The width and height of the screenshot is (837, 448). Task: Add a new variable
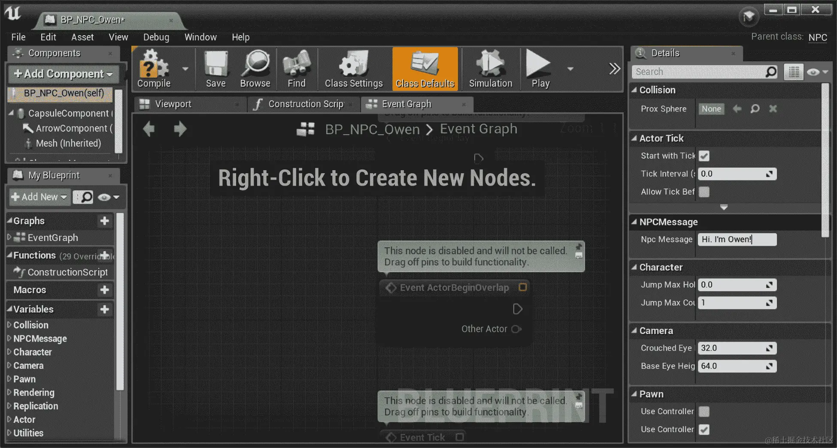[104, 309]
